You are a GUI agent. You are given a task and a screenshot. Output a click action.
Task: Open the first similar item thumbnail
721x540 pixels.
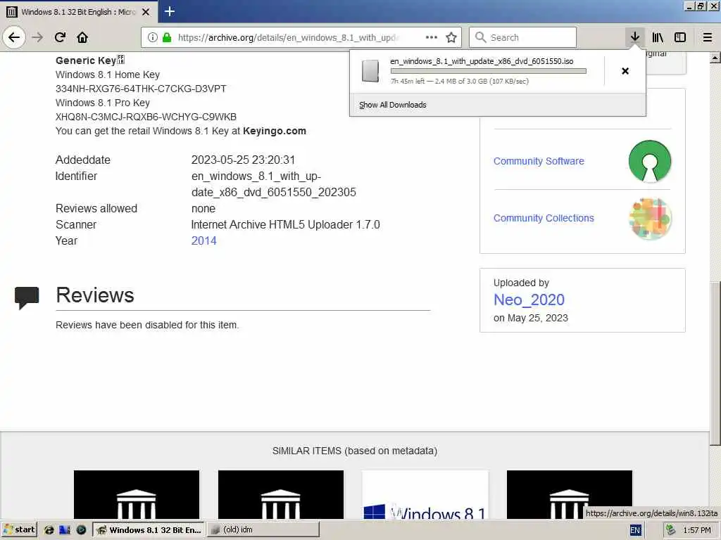137,494
